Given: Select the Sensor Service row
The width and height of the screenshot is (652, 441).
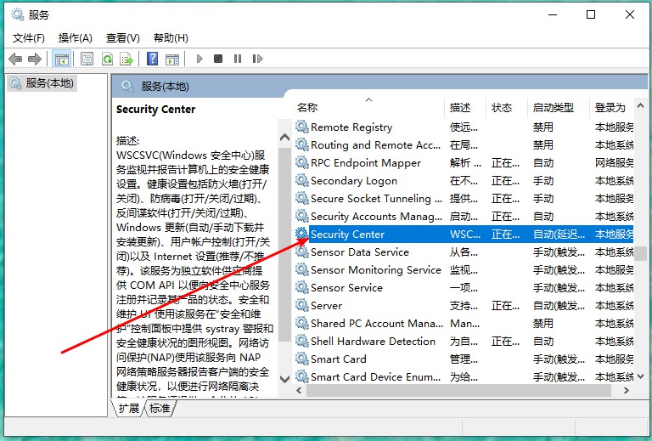Looking at the screenshot, I should click(464, 288).
